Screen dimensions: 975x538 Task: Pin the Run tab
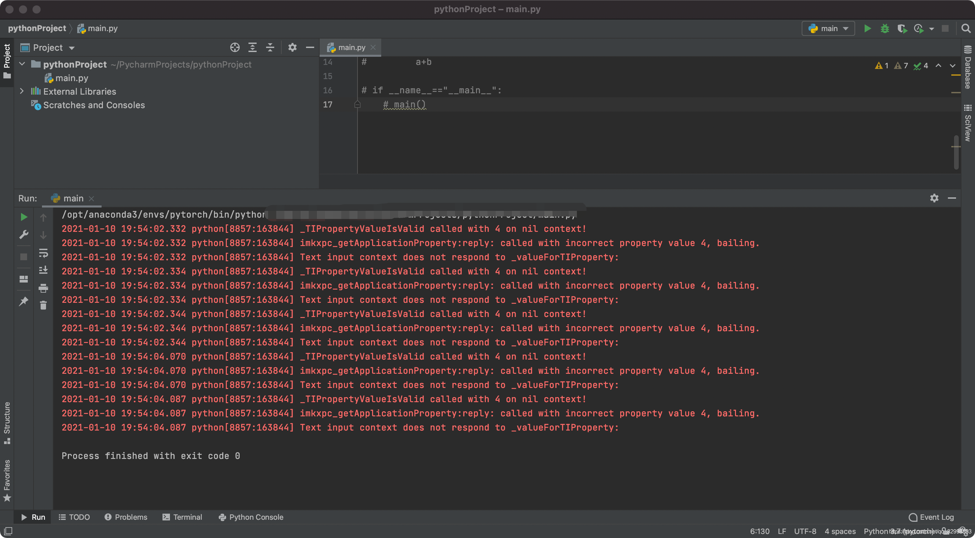pos(23,301)
